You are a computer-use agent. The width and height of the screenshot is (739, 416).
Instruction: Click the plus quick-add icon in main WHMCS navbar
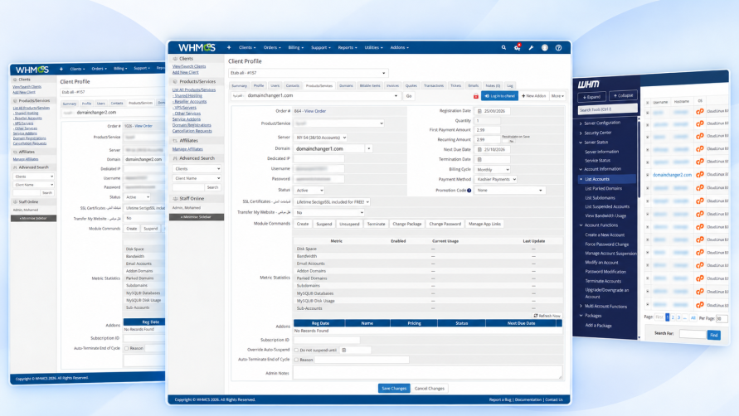tap(229, 47)
